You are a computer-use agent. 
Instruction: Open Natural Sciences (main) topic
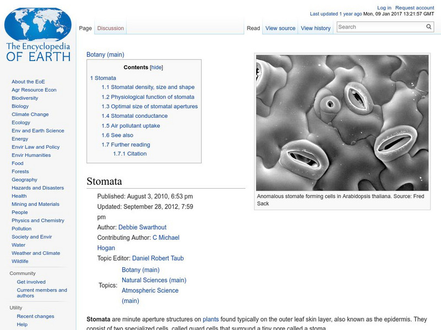[154, 280]
